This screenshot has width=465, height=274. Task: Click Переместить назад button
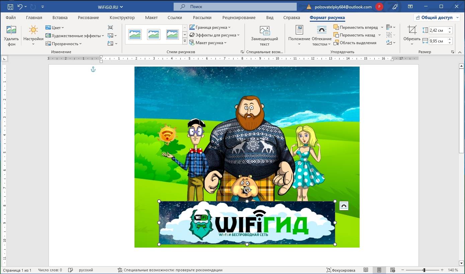tap(354, 35)
